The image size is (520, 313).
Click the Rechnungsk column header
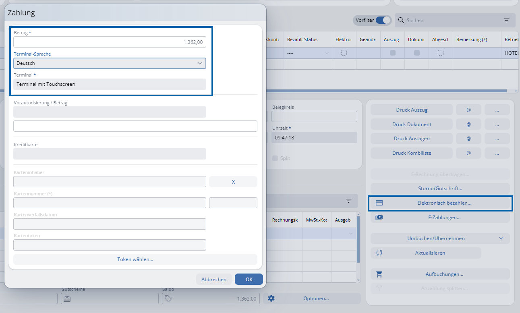point(285,220)
